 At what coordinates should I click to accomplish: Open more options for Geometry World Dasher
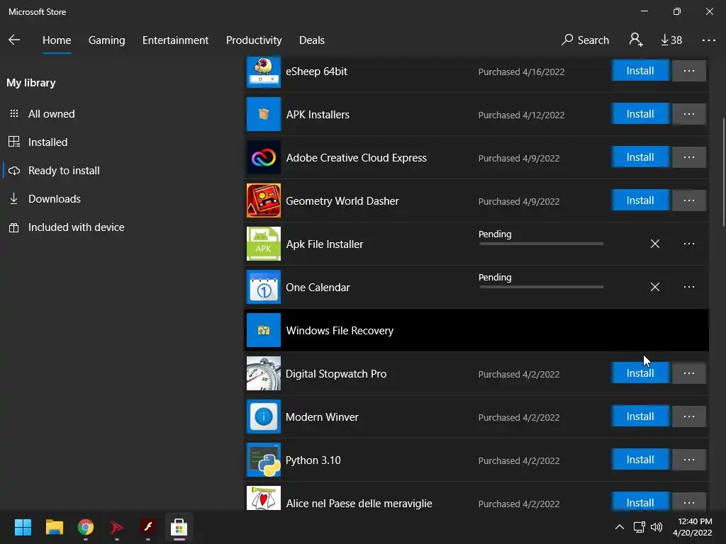tap(689, 200)
